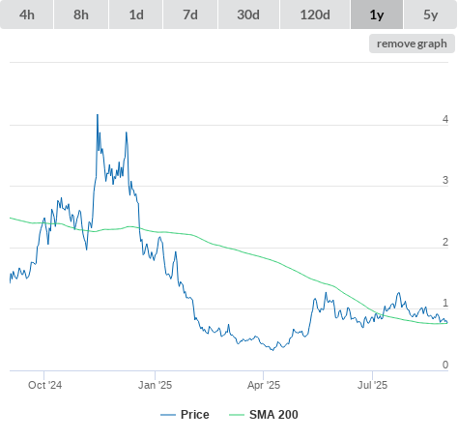Select the 4h time range tab
The height and width of the screenshot is (440, 458).
click(27, 15)
